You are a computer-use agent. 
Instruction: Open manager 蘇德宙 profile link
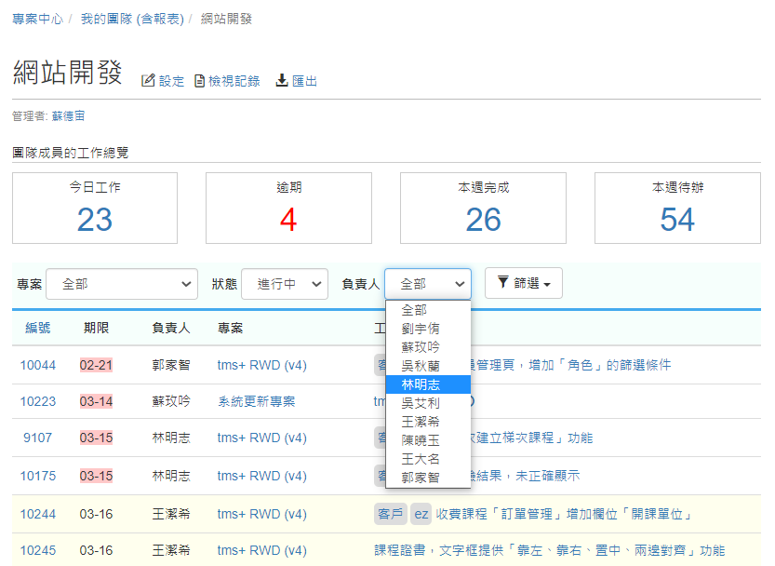pos(68,116)
